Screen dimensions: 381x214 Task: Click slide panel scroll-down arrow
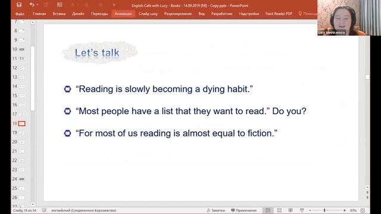click(33, 204)
